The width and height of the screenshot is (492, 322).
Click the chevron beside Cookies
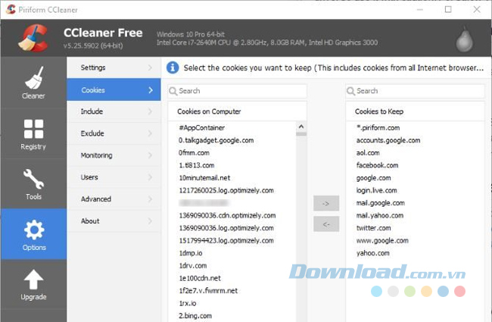coord(151,90)
